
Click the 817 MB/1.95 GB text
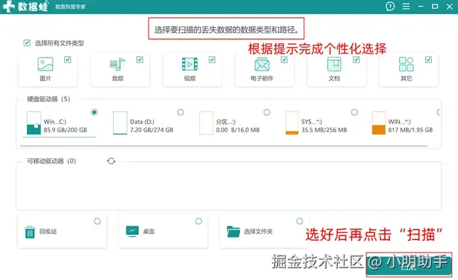410,130
